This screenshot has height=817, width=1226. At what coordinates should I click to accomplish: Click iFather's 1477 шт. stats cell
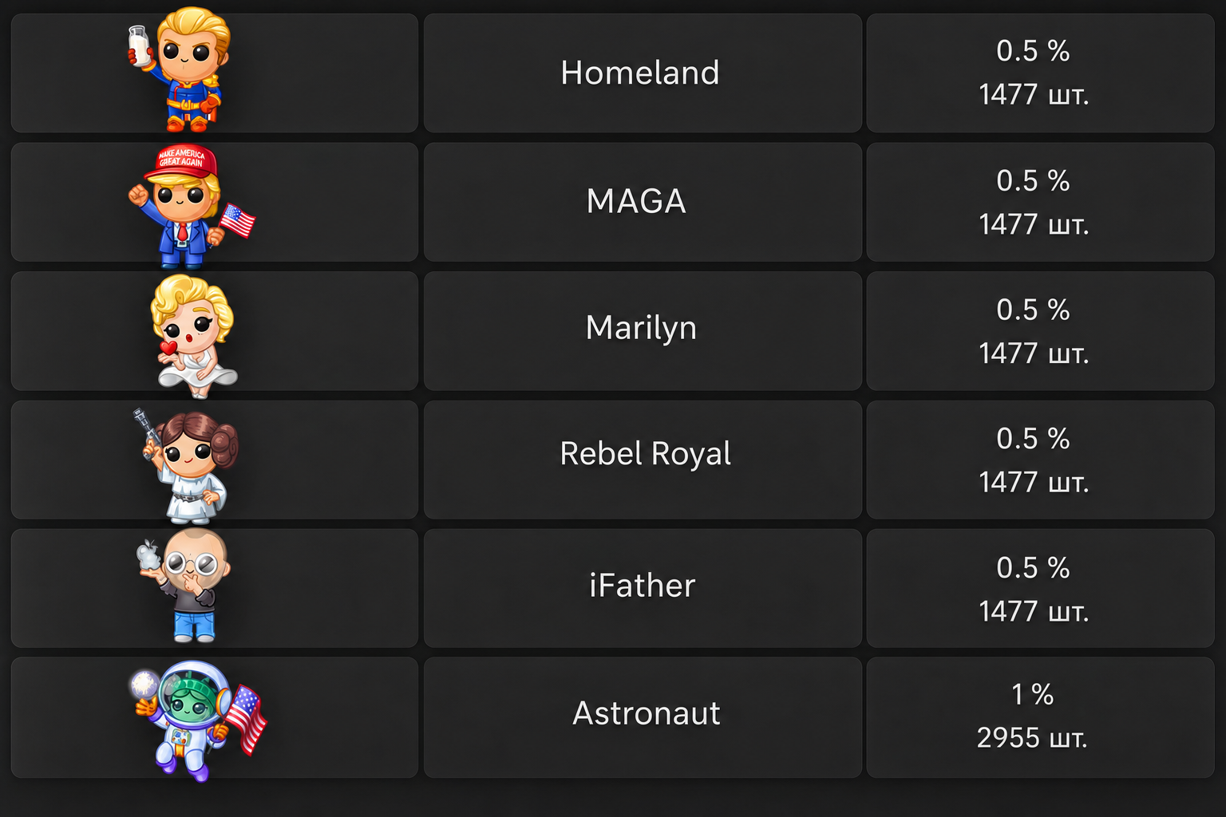(1040, 588)
